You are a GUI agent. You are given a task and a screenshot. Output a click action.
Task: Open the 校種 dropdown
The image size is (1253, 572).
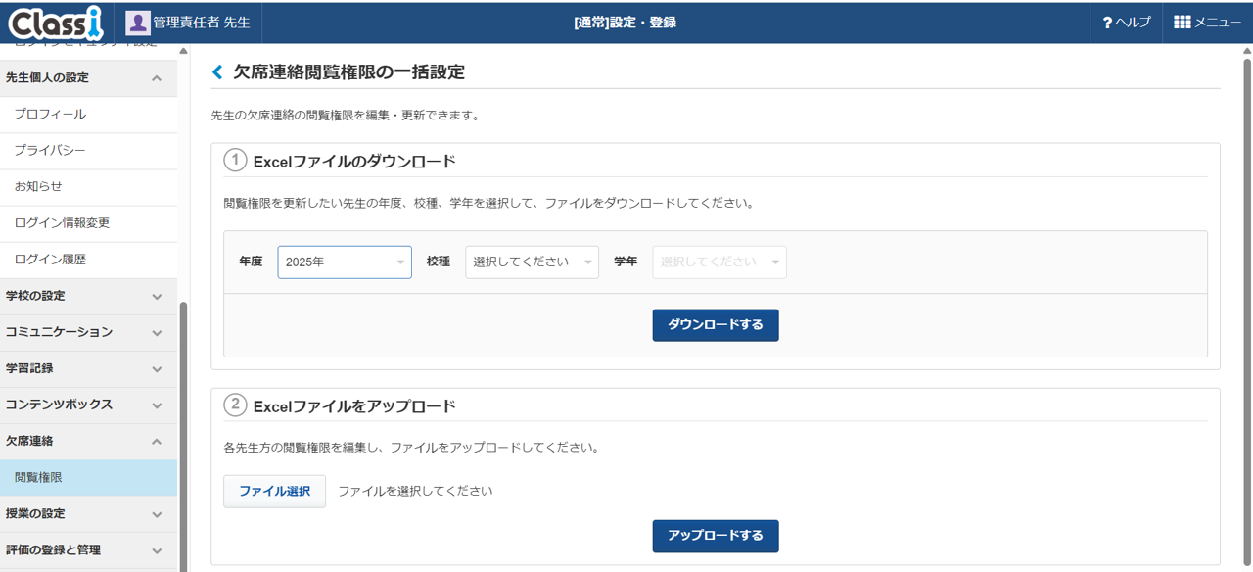(532, 262)
